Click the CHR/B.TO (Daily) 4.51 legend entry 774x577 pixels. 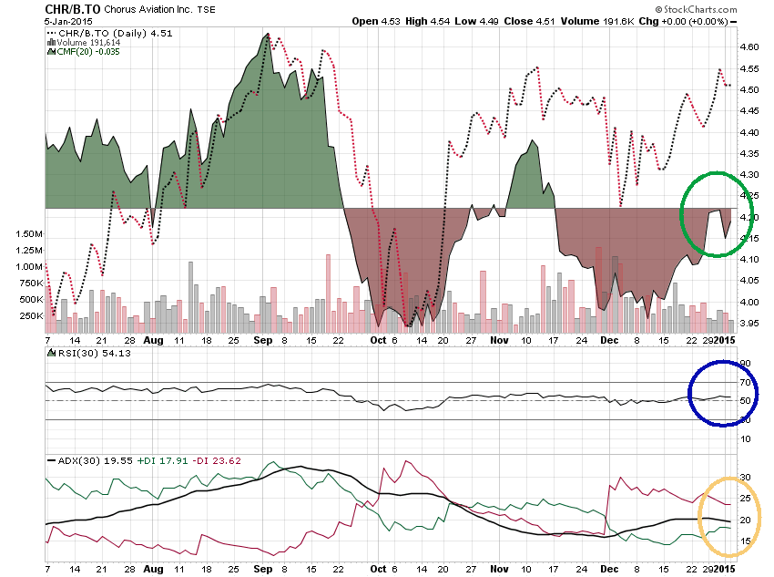tap(115, 34)
